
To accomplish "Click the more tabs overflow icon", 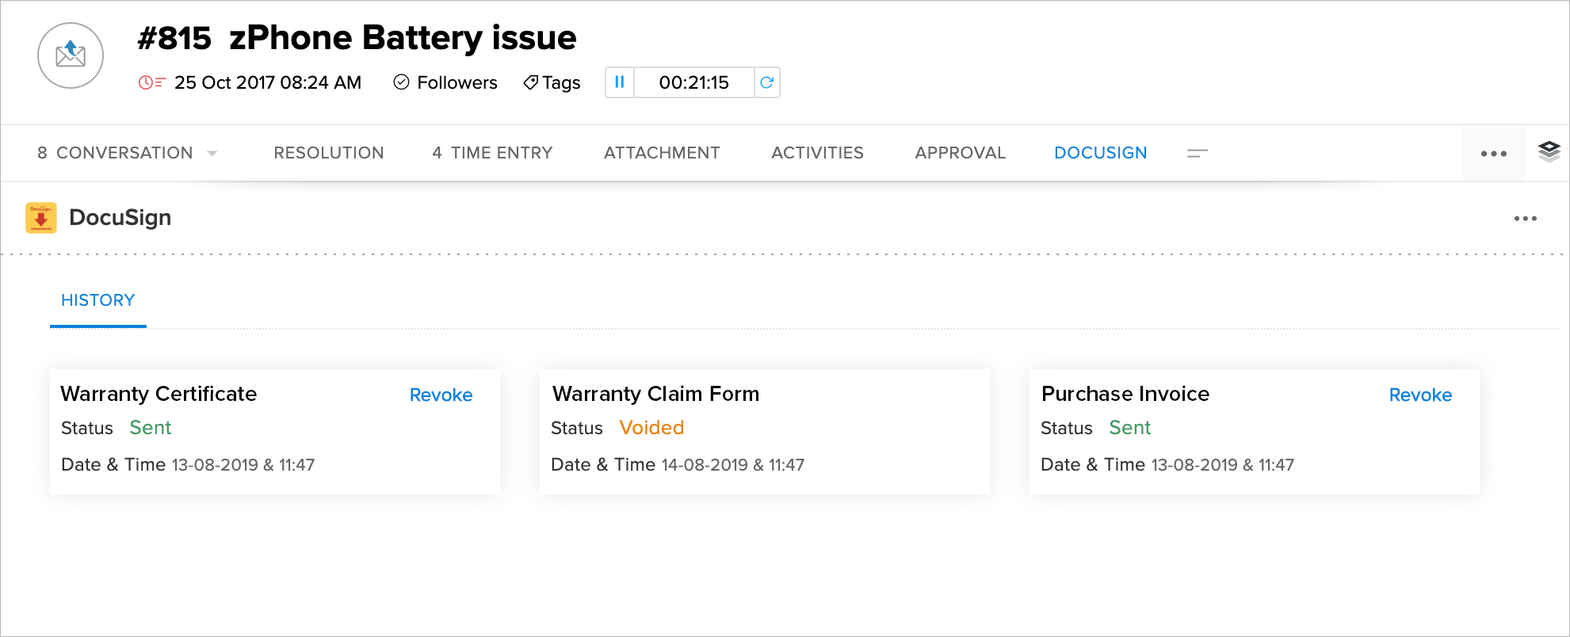I will coord(1198,153).
